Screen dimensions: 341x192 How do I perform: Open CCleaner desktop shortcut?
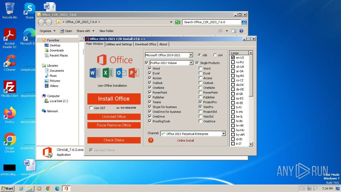point(10,63)
